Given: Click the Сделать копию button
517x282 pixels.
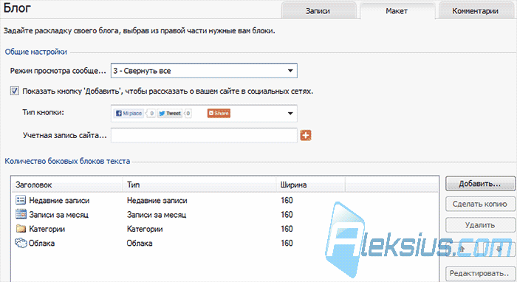Looking at the screenshot, I should pos(480,204).
